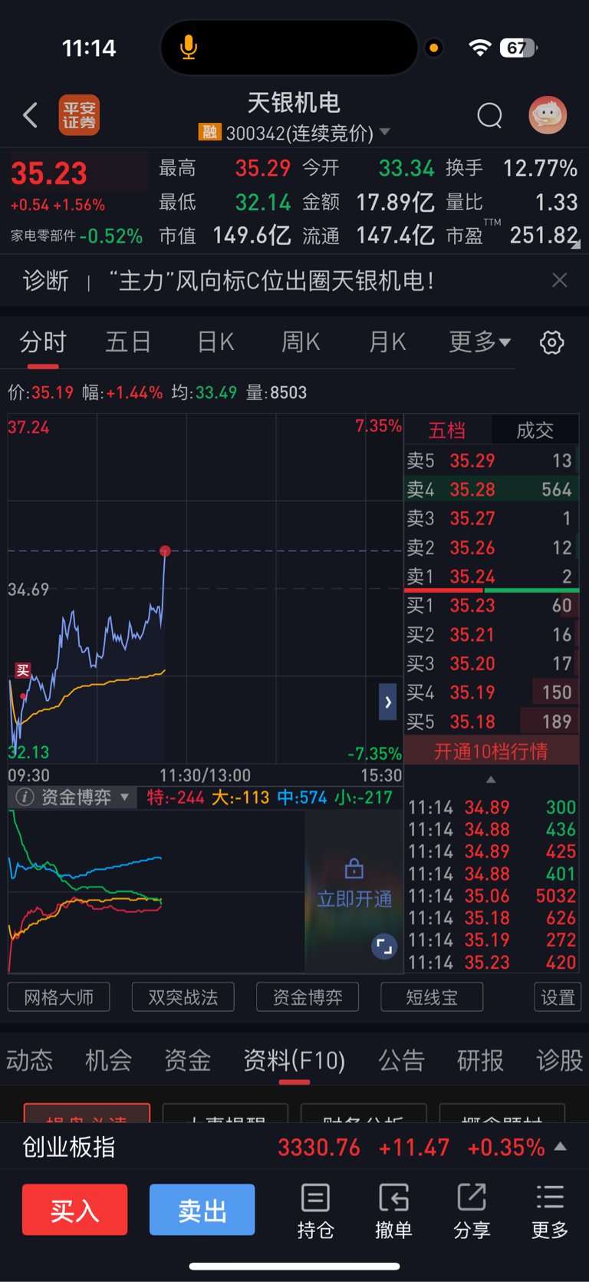Image resolution: width=589 pixels, height=1282 pixels.
Task: Click the 双突战法 button
Action: pyautogui.click(x=183, y=997)
